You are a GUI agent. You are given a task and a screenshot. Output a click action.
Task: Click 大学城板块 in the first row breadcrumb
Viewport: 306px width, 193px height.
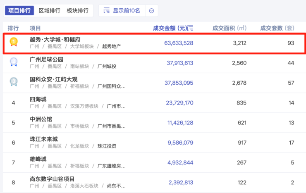(81, 46)
